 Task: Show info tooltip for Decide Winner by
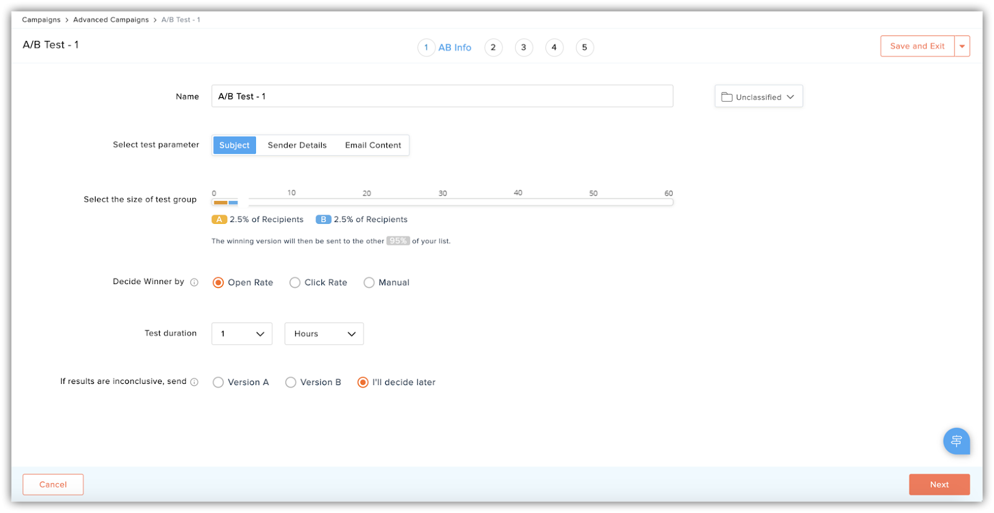(x=194, y=282)
